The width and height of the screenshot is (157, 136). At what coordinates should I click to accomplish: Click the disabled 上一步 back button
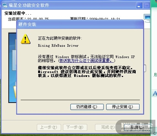pos(49,127)
